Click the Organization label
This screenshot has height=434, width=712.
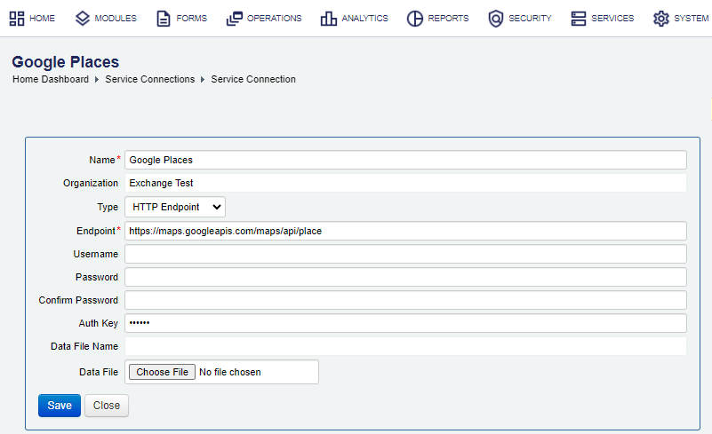click(x=91, y=183)
